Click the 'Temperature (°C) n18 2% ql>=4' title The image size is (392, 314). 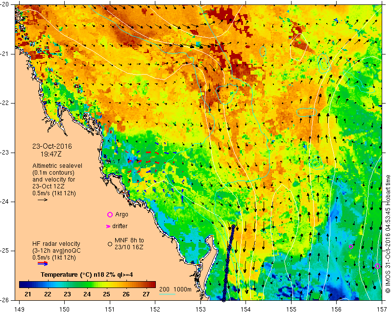[87, 275]
